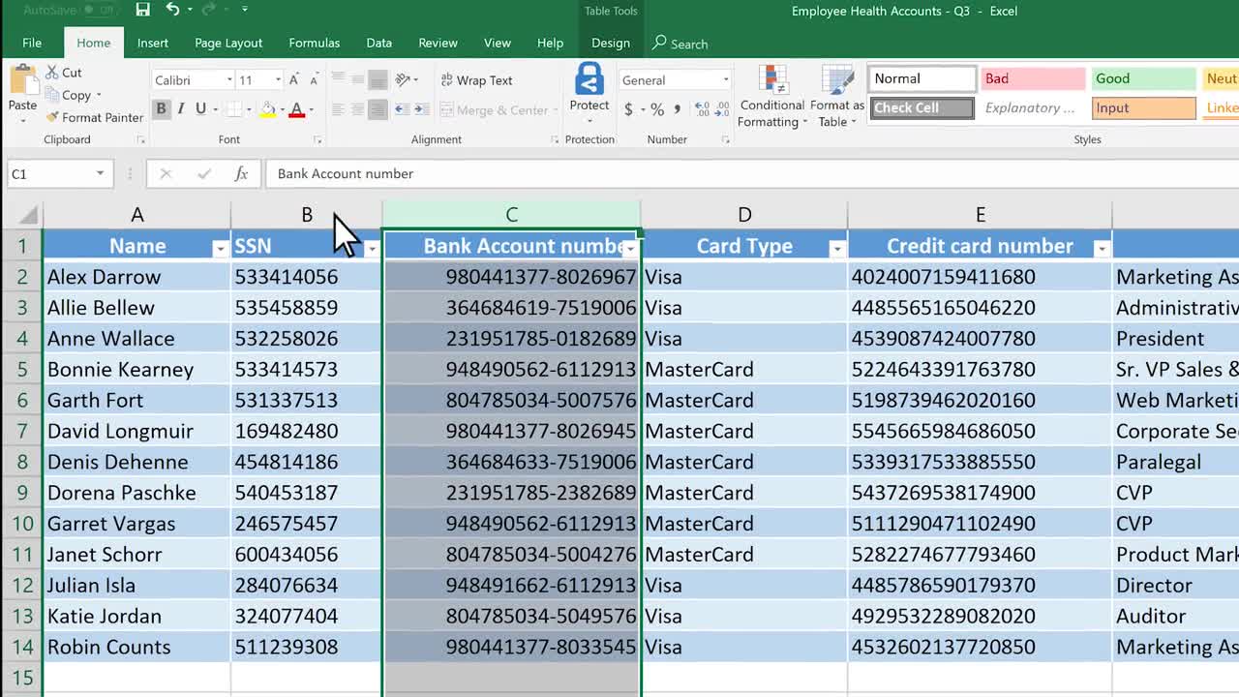Click the Increase Indent icon
The height and width of the screenshot is (697, 1239).
[424, 109]
